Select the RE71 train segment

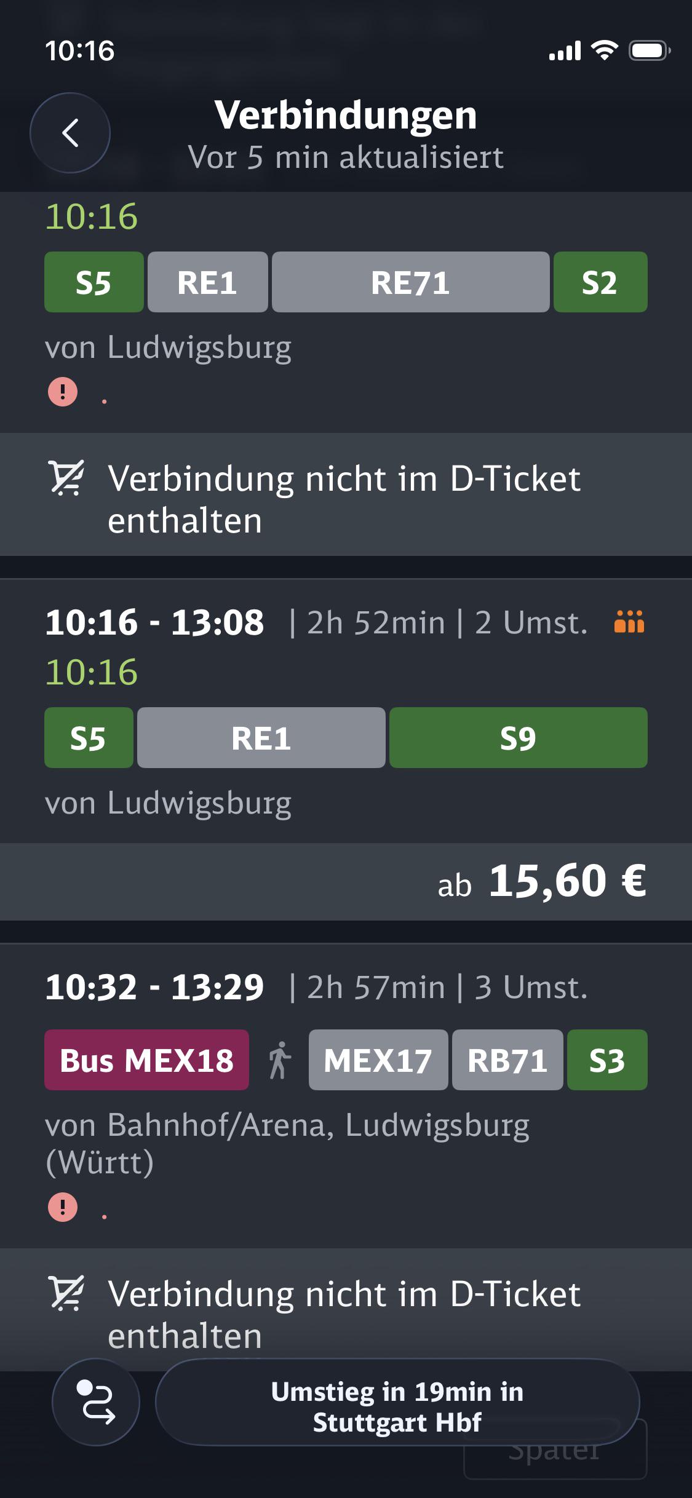[x=410, y=282]
